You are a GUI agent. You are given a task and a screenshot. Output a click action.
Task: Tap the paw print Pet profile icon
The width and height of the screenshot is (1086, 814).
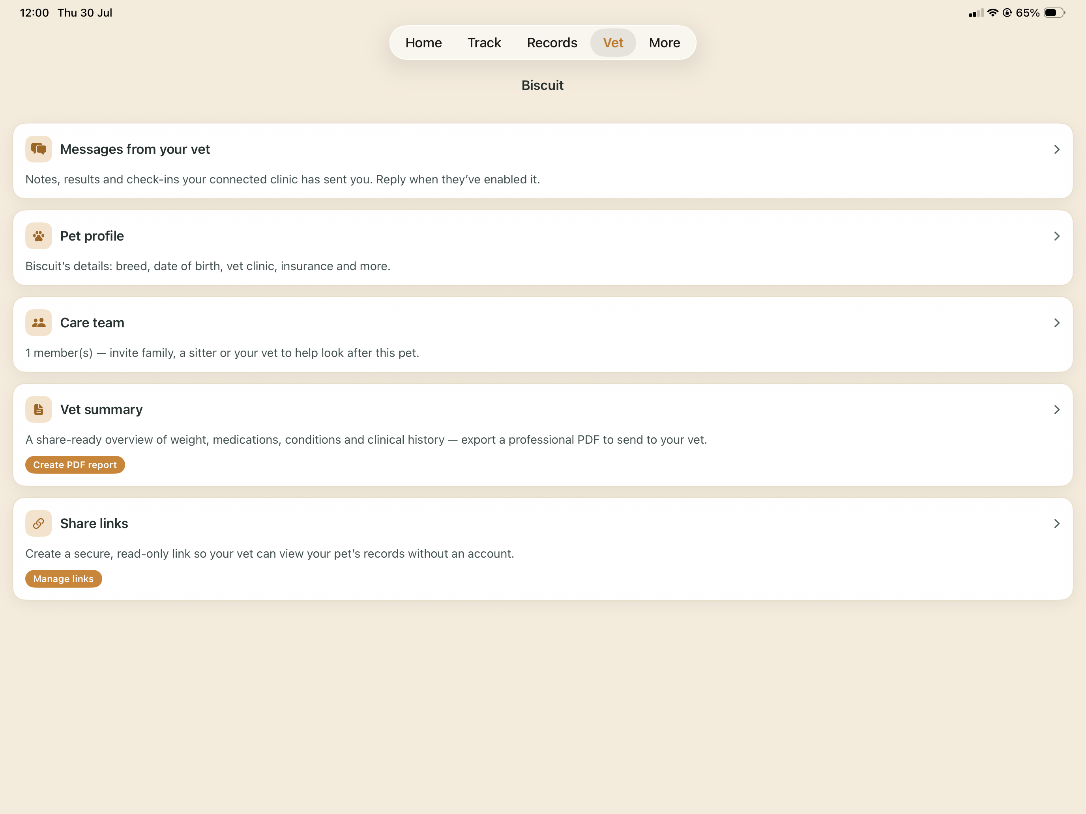[x=39, y=235]
